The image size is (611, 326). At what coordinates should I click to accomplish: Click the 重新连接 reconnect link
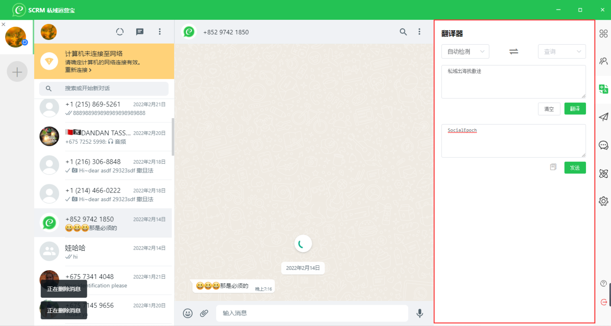(78, 70)
